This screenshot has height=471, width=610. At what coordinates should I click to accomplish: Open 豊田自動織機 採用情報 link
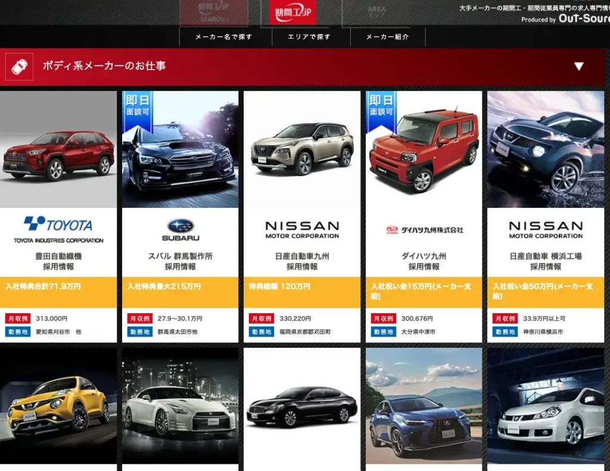tap(58, 261)
